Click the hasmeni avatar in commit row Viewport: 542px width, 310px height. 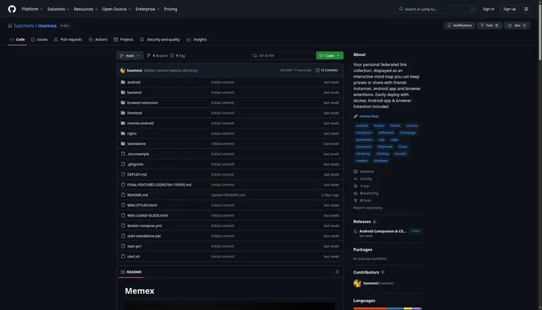(123, 70)
